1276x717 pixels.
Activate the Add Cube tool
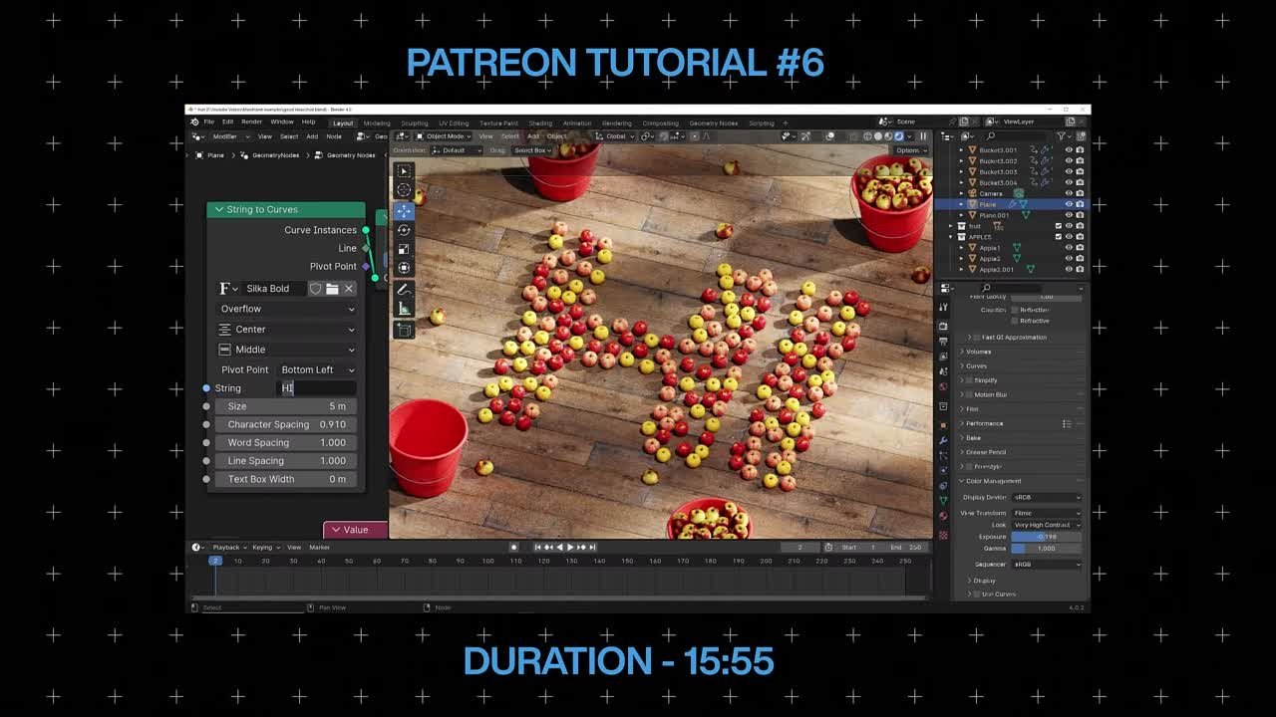[x=404, y=330]
